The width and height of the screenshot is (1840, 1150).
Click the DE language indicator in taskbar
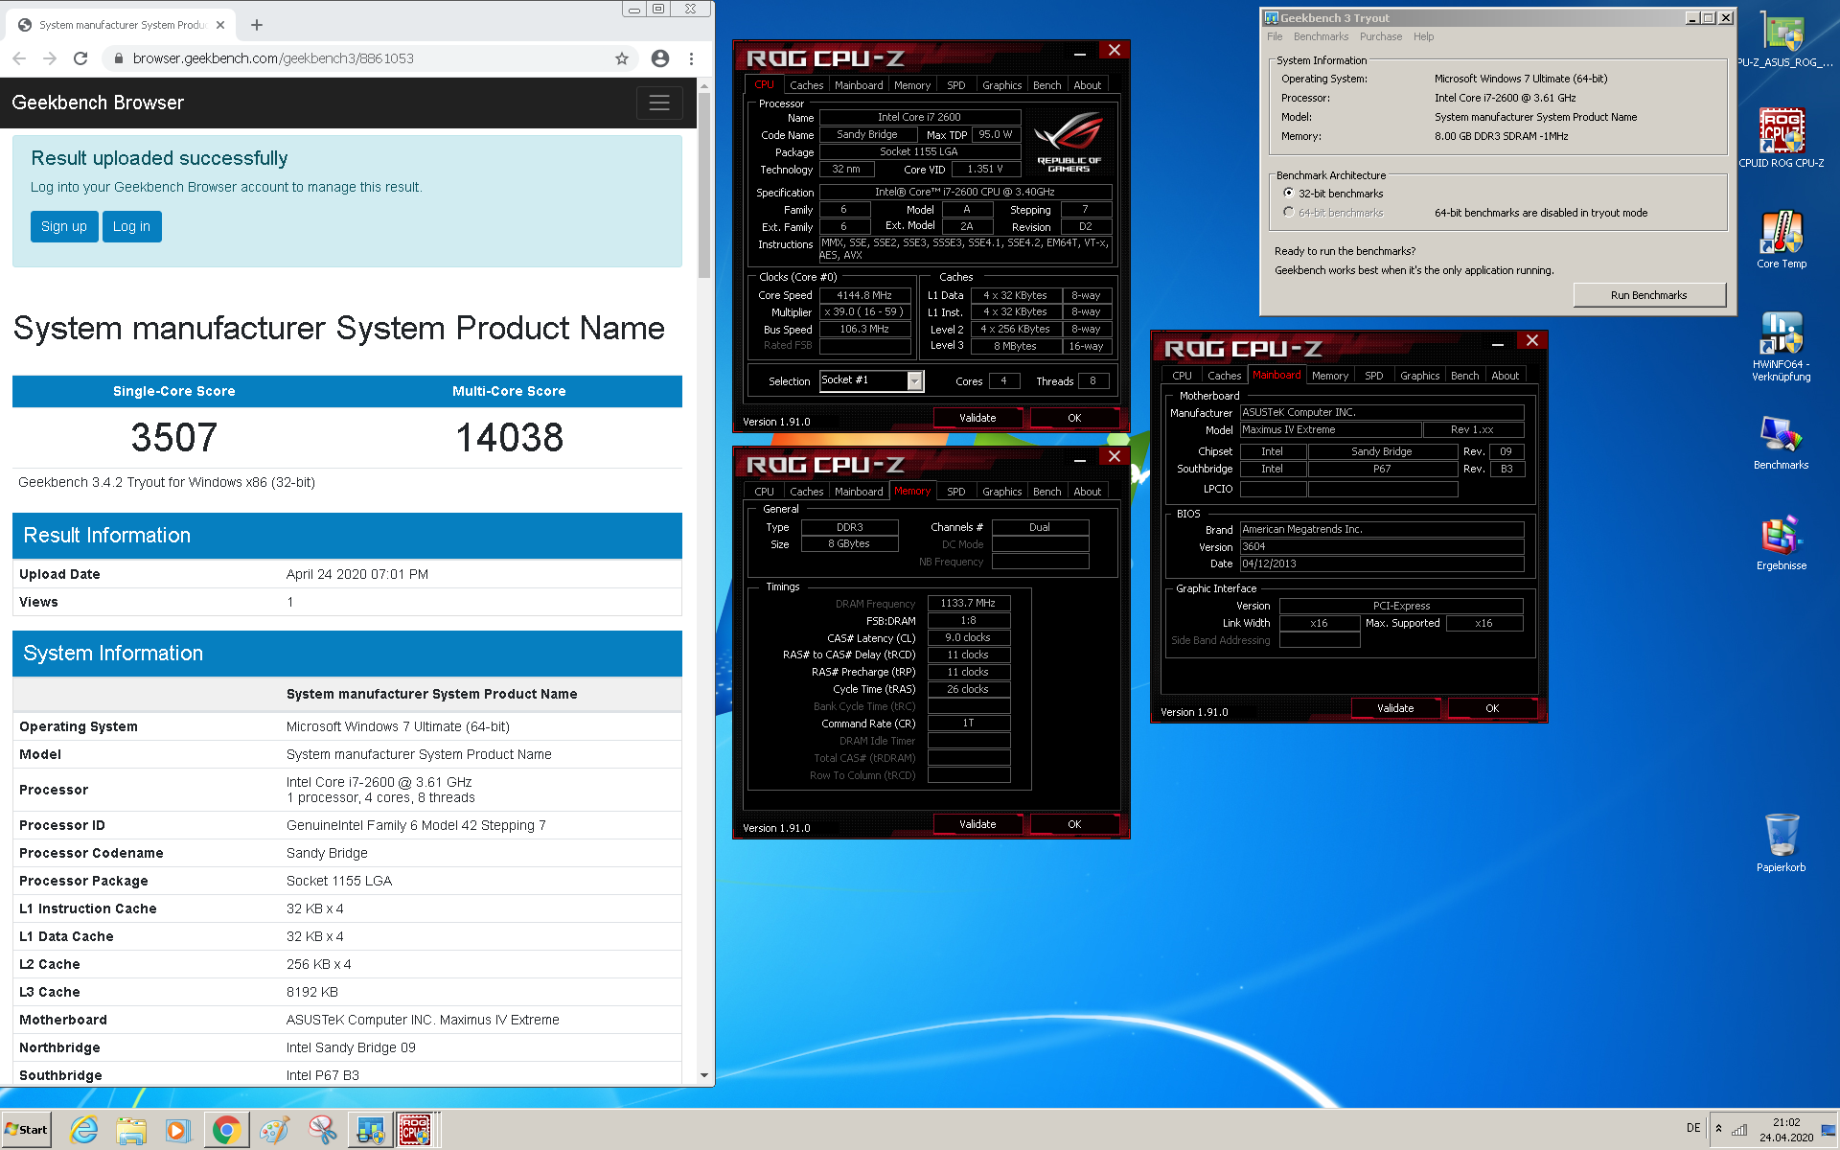[1693, 1128]
